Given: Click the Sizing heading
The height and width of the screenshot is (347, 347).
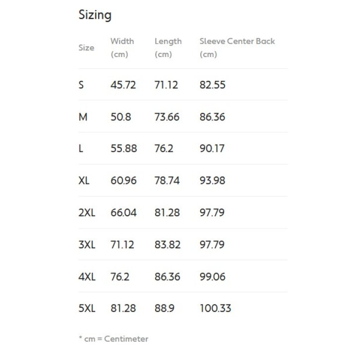Looking at the screenshot, I should tap(95, 15).
